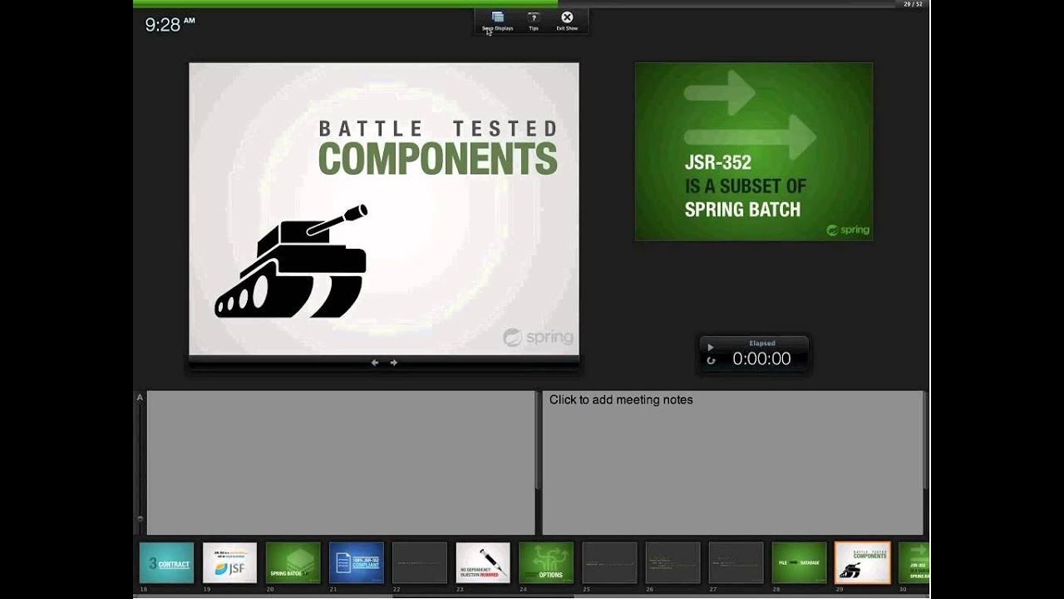Select slide 29 tank thumbnail
Screen dimensions: 1064x599
point(862,562)
